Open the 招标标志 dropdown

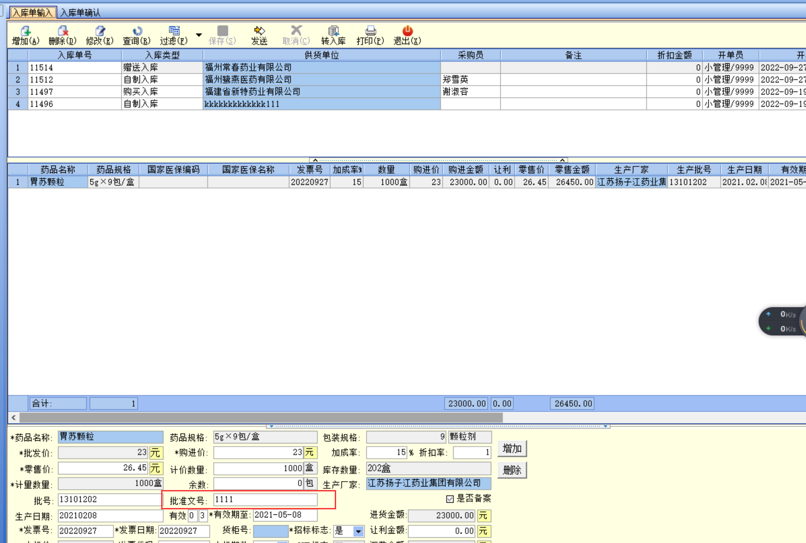(x=358, y=531)
